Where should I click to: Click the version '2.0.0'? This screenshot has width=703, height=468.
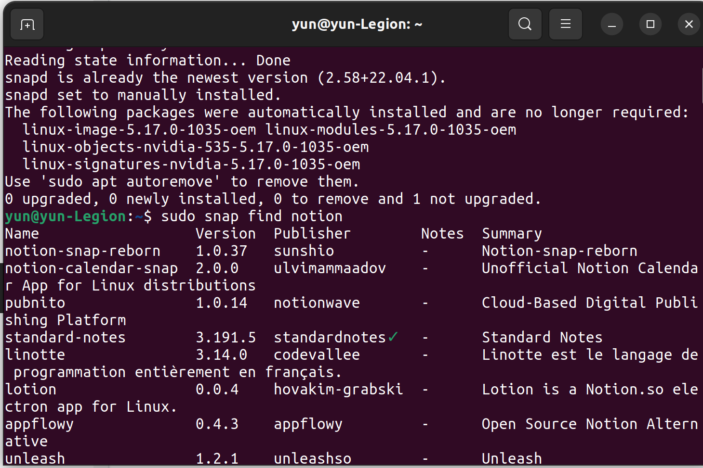coord(217,268)
